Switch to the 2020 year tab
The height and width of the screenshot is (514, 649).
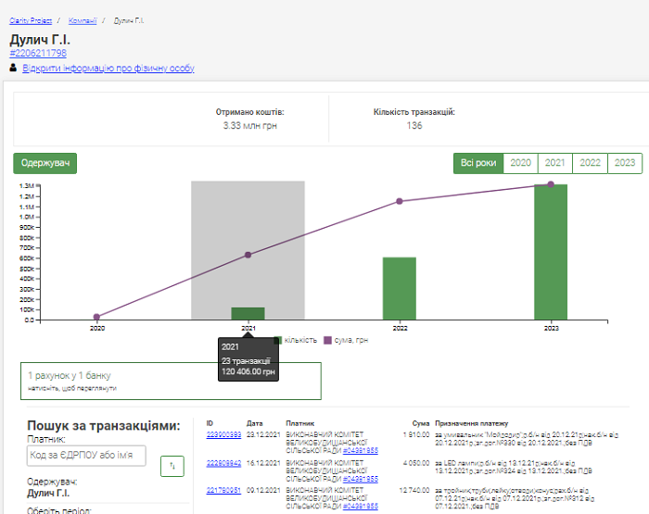tap(521, 163)
